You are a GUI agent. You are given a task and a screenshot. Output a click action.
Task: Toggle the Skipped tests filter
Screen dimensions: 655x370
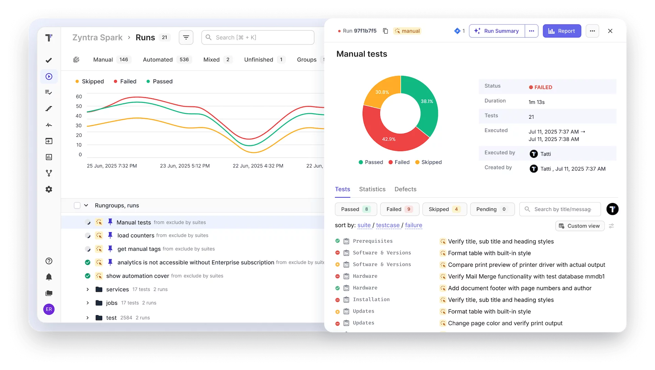tap(444, 209)
